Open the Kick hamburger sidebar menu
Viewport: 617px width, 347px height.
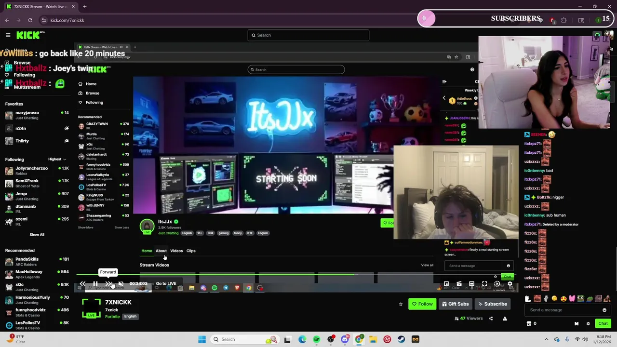point(8,35)
